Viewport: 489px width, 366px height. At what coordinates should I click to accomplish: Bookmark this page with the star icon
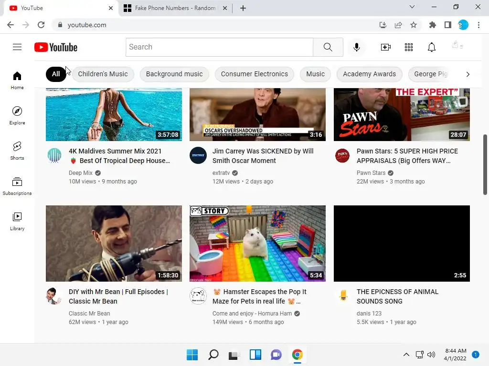coord(414,25)
